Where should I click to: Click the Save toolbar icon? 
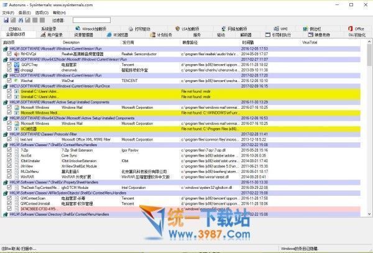(6, 21)
